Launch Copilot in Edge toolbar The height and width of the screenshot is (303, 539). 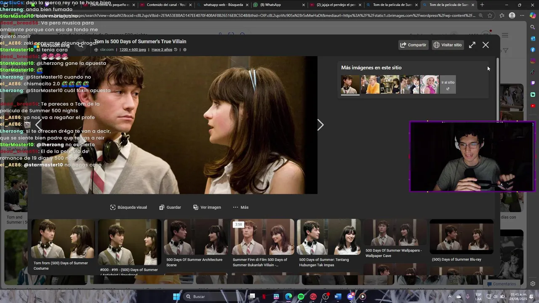(533, 16)
